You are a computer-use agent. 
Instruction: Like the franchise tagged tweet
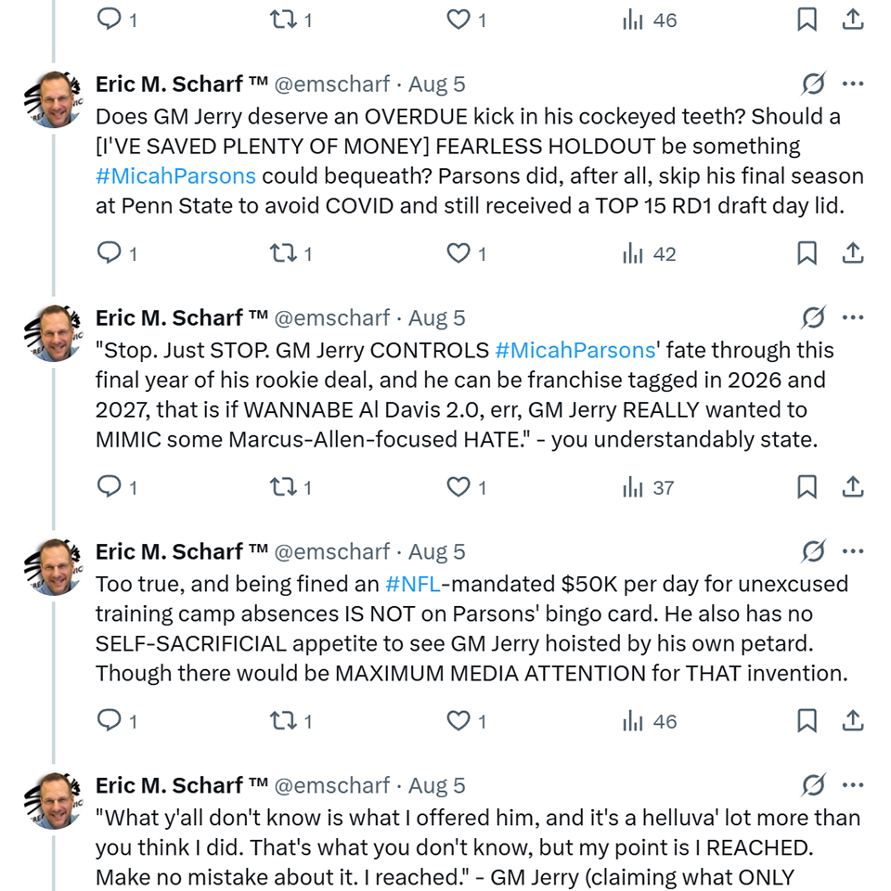[458, 486]
